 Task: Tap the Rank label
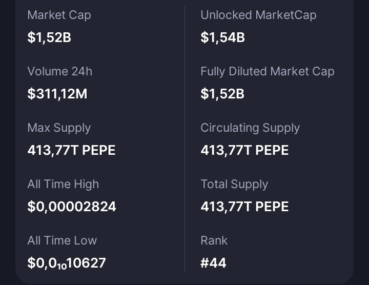pos(214,240)
